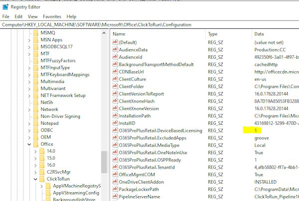Click the registry path address bar
This screenshot has height=201, width=299.
149,25
